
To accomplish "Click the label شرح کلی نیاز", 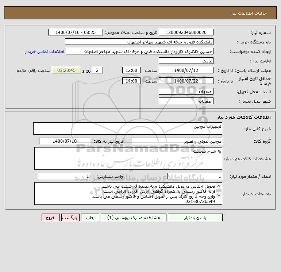I will tap(258, 129).
